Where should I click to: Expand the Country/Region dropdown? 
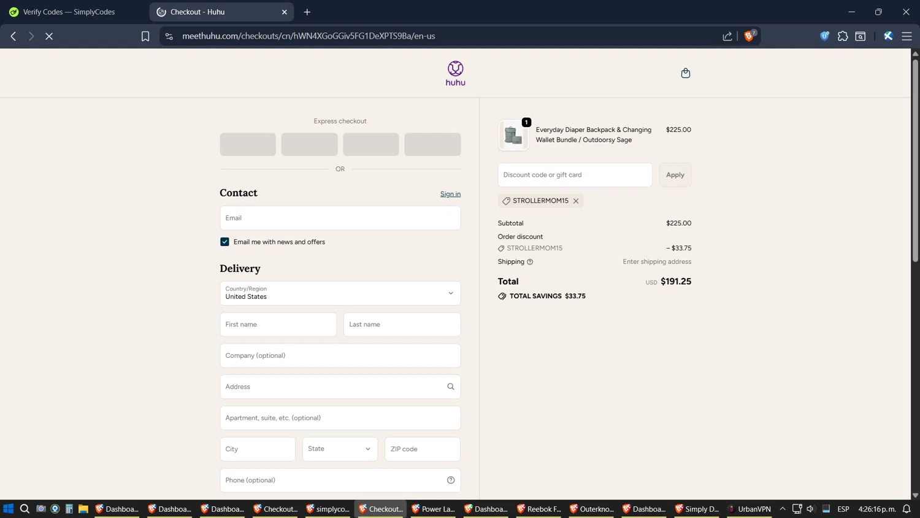coord(340,293)
